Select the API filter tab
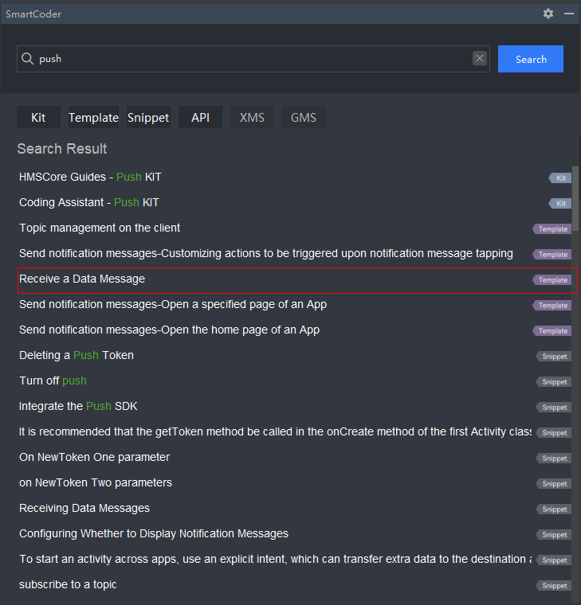Screen dimensions: 581x605 point(200,117)
